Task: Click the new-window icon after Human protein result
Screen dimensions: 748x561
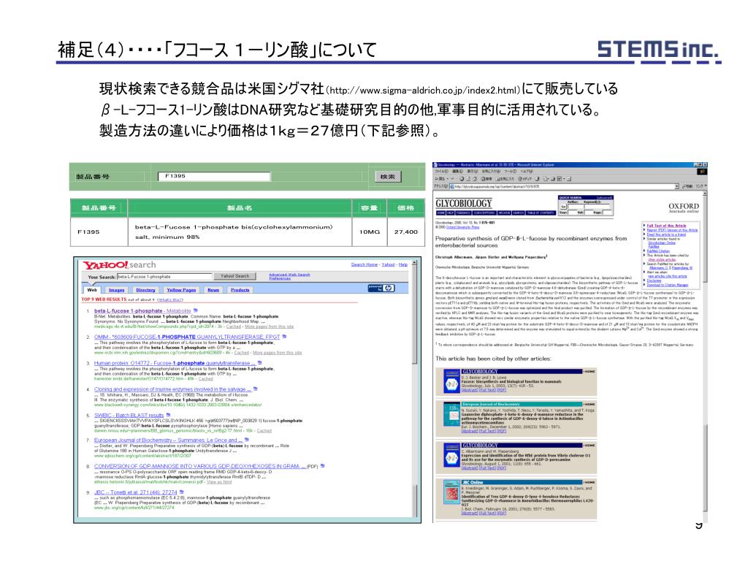Action: pyautogui.click(x=261, y=362)
